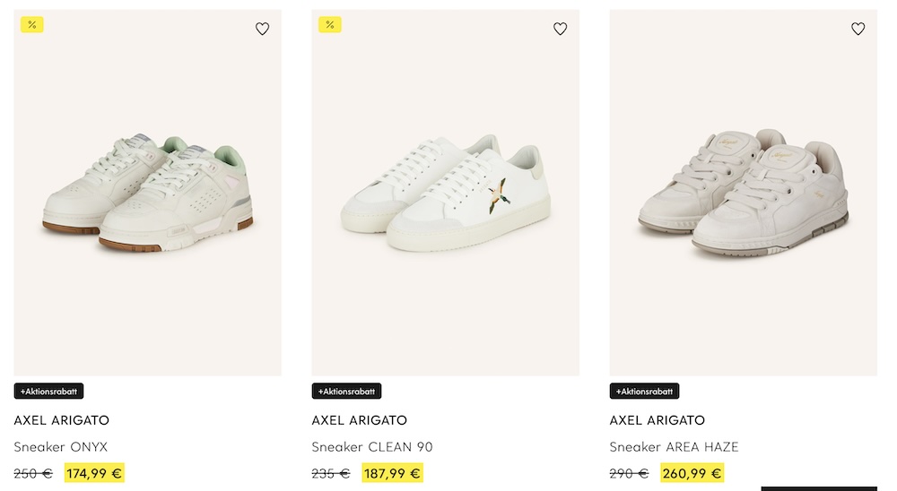Viewport: 897px width, 491px height.
Task: Add Sneaker ONYX to wishlist via heart
Action: click(262, 29)
